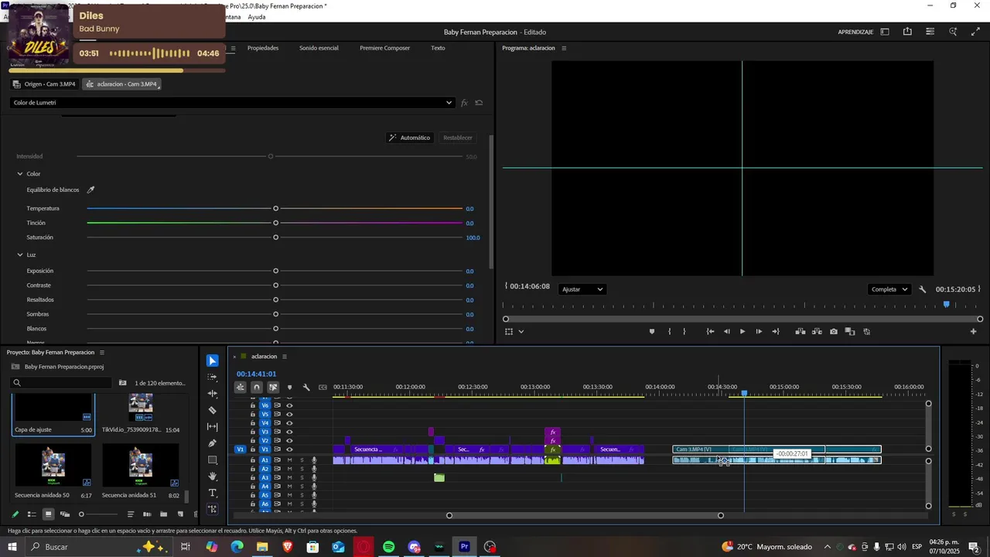Open the Proyecto panel hamburger menu
This screenshot has width=990, height=557.
pos(102,353)
